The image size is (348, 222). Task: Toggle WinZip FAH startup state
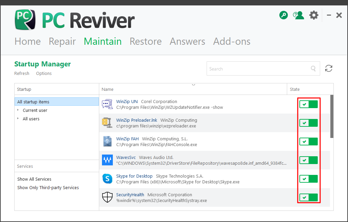point(309,141)
